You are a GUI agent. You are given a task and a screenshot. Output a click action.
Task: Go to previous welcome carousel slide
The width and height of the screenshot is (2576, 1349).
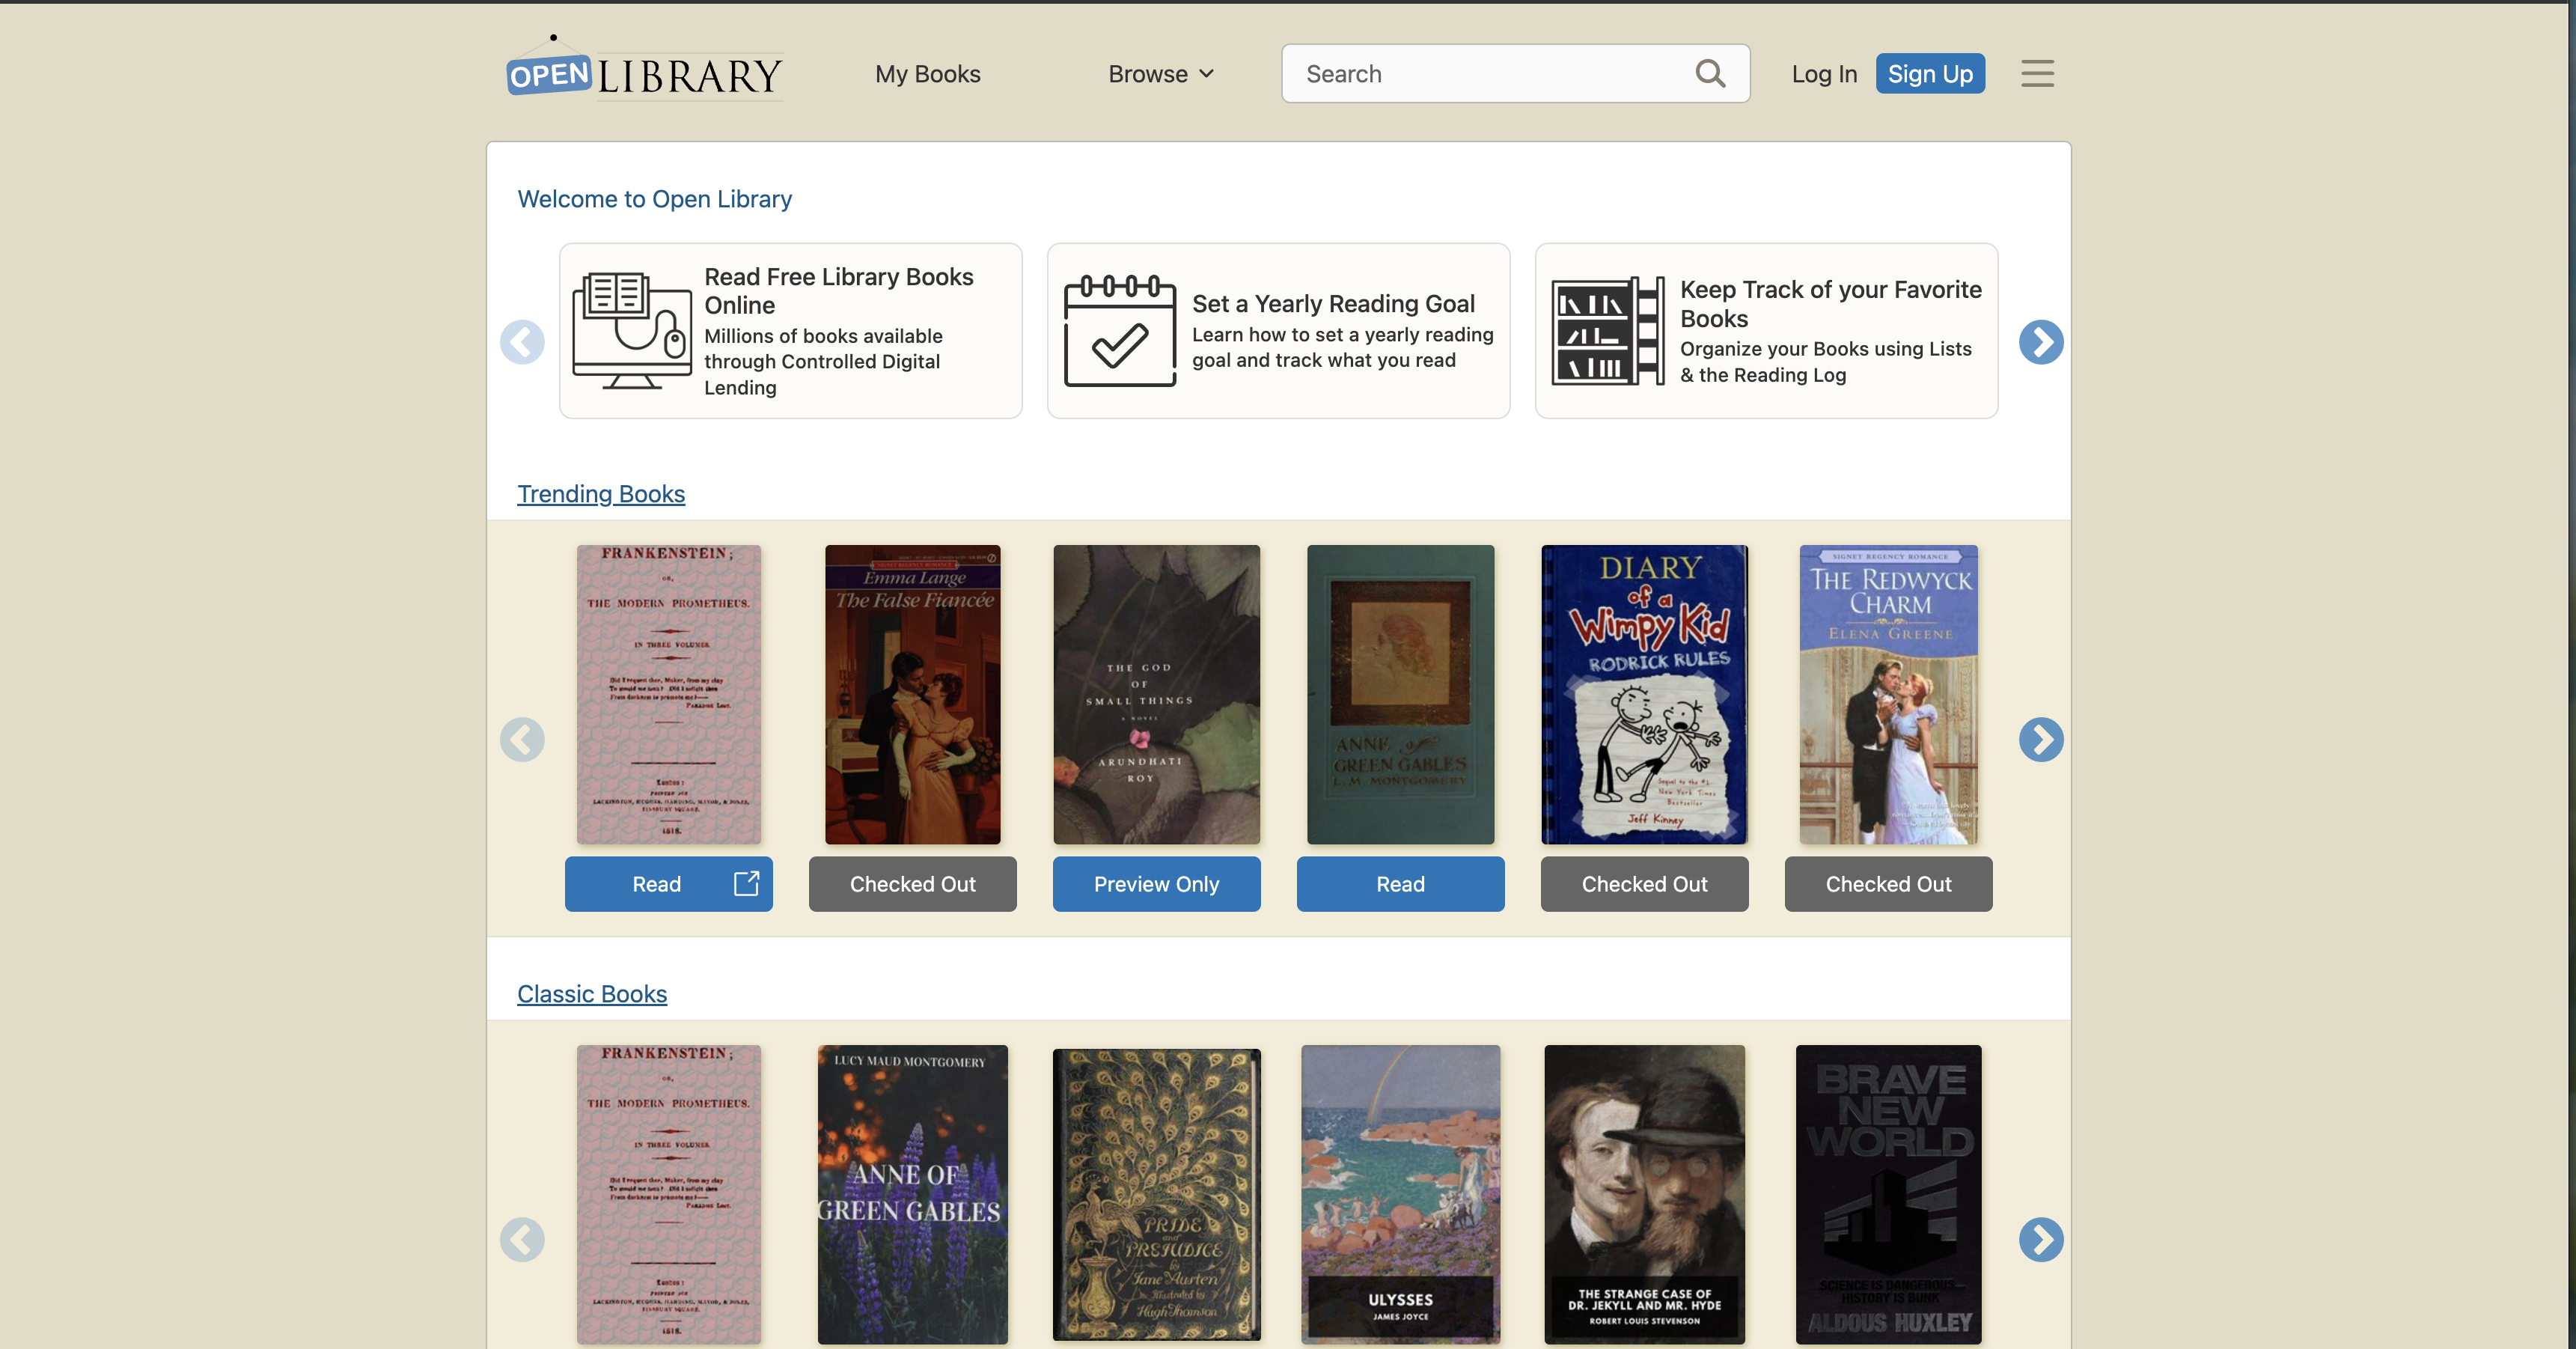click(522, 342)
